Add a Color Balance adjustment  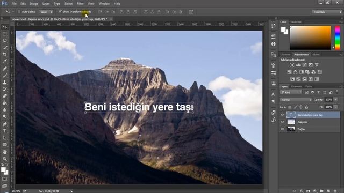(x=295, y=72)
